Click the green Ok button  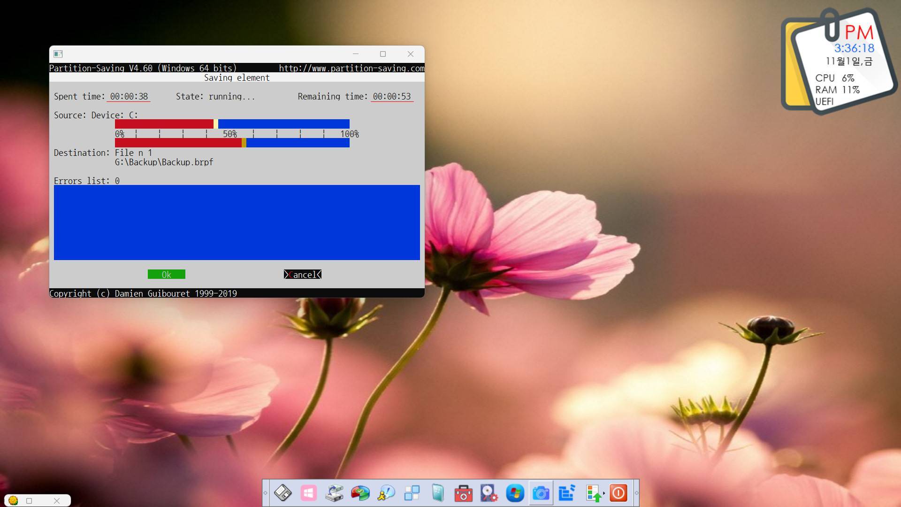[x=166, y=275]
